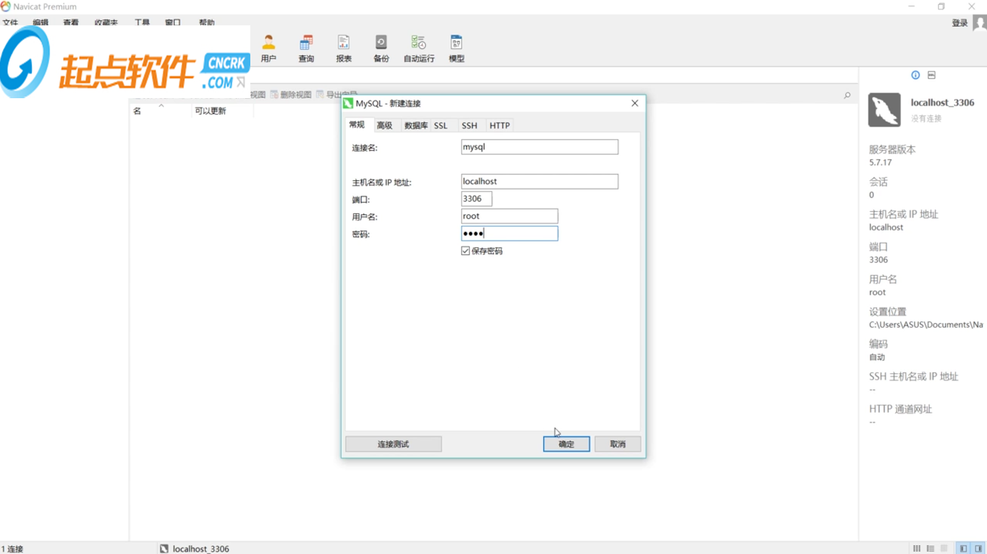The image size is (987, 554).
Task: Click the 没有连接 status text
Action: click(x=926, y=119)
